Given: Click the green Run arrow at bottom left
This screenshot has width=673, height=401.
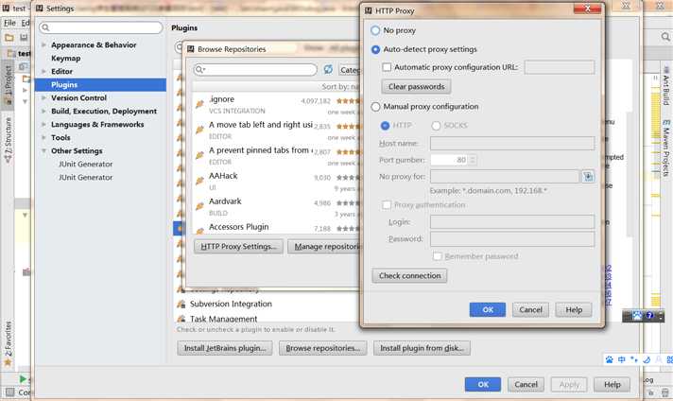Looking at the screenshot, I should click(23, 379).
